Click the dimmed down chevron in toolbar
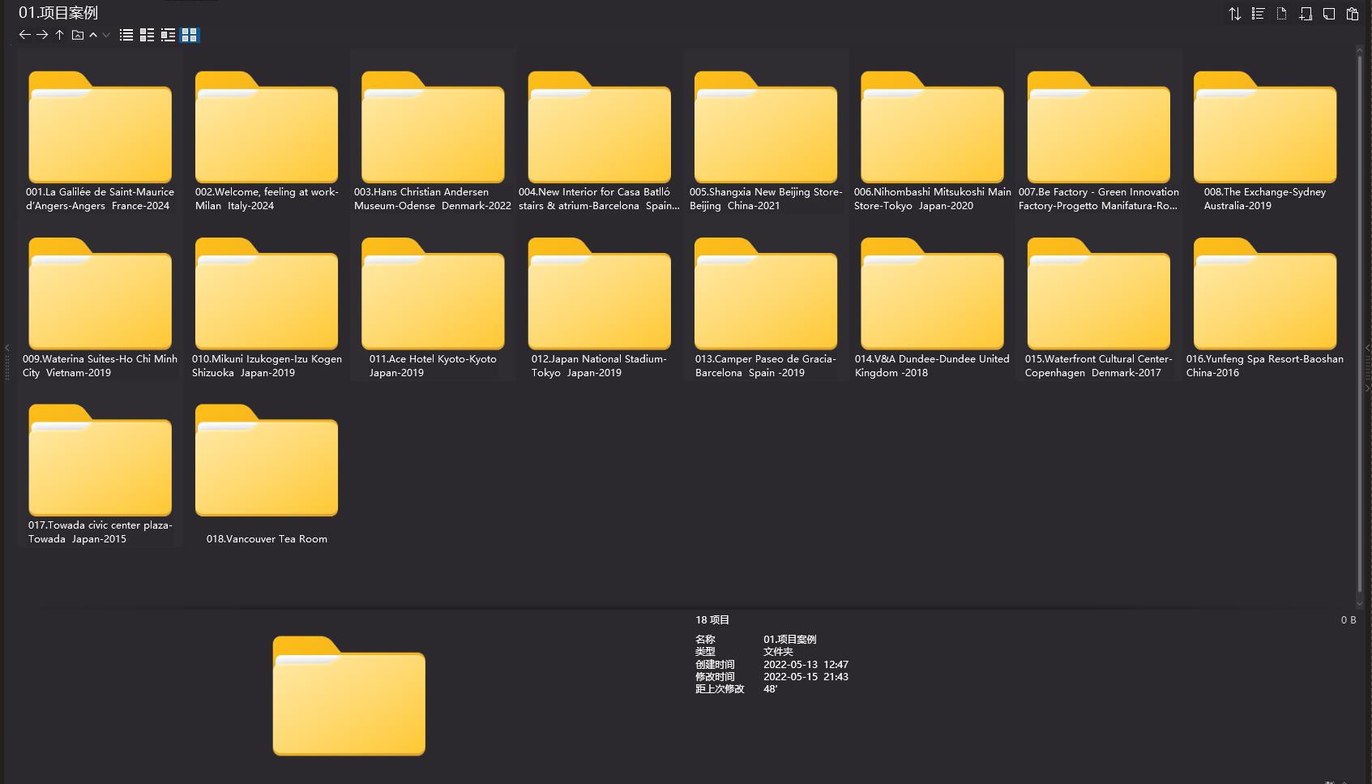The height and width of the screenshot is (784, 1372). [x=106, y=35]
